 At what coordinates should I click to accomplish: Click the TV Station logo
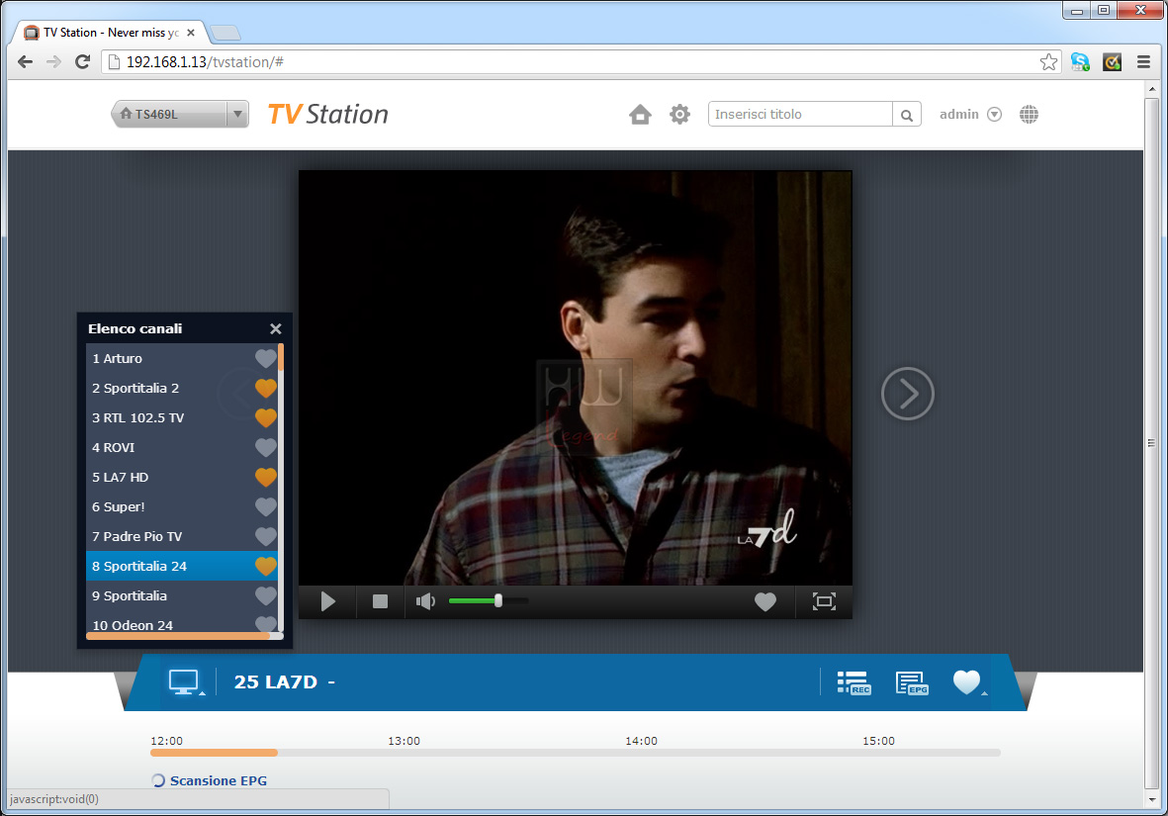(327, 114)
